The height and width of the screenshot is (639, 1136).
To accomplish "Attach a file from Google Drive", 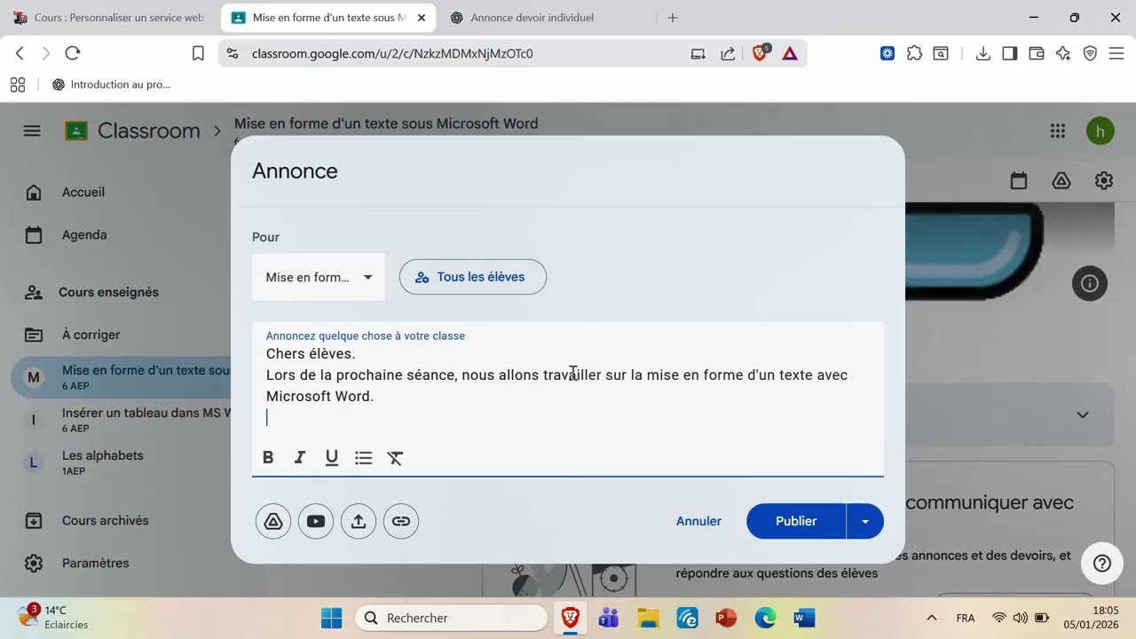I will click(x=273, y=521).
